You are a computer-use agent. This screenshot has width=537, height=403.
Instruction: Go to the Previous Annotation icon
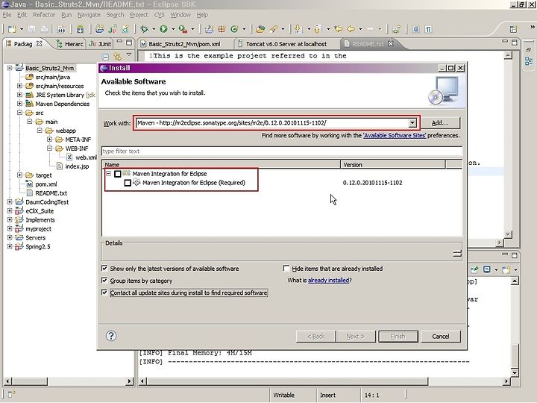point(318,29)
